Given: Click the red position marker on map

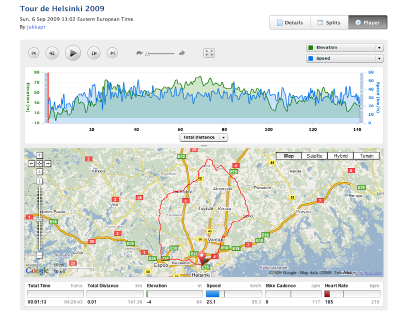Looking at the screenshot, I should [x=202, y=257].
